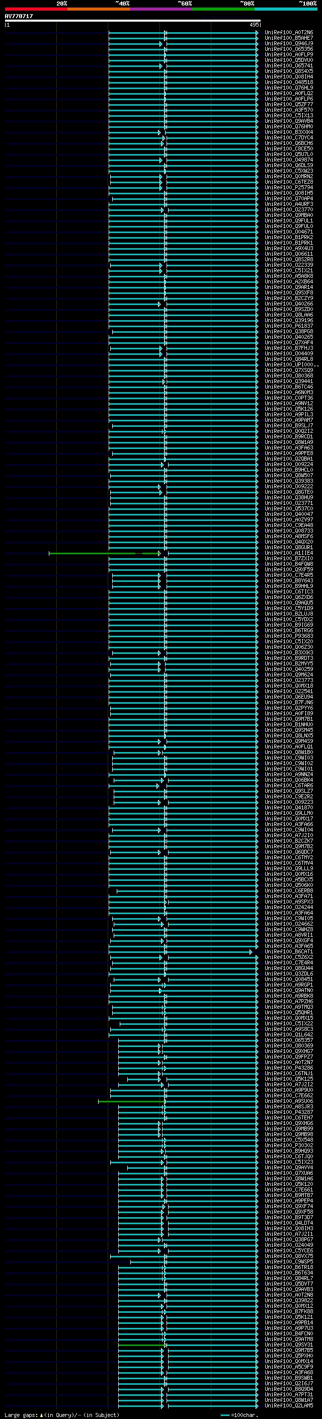Open hit UniRef100_Q946J9

coord(289,43)
